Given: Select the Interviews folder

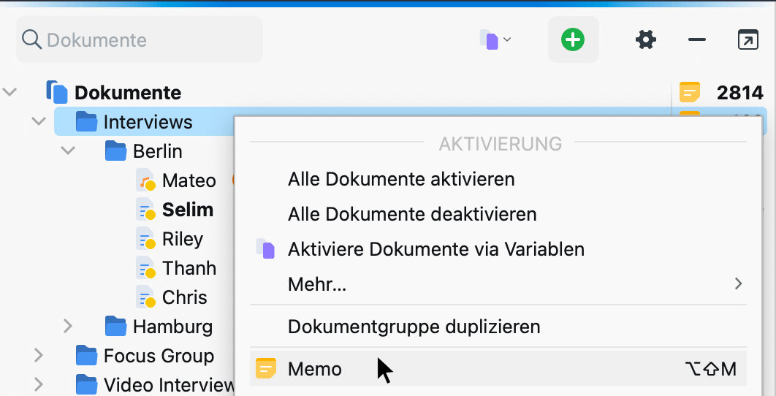Looking at the screenshot, I should tap(148, 122).
